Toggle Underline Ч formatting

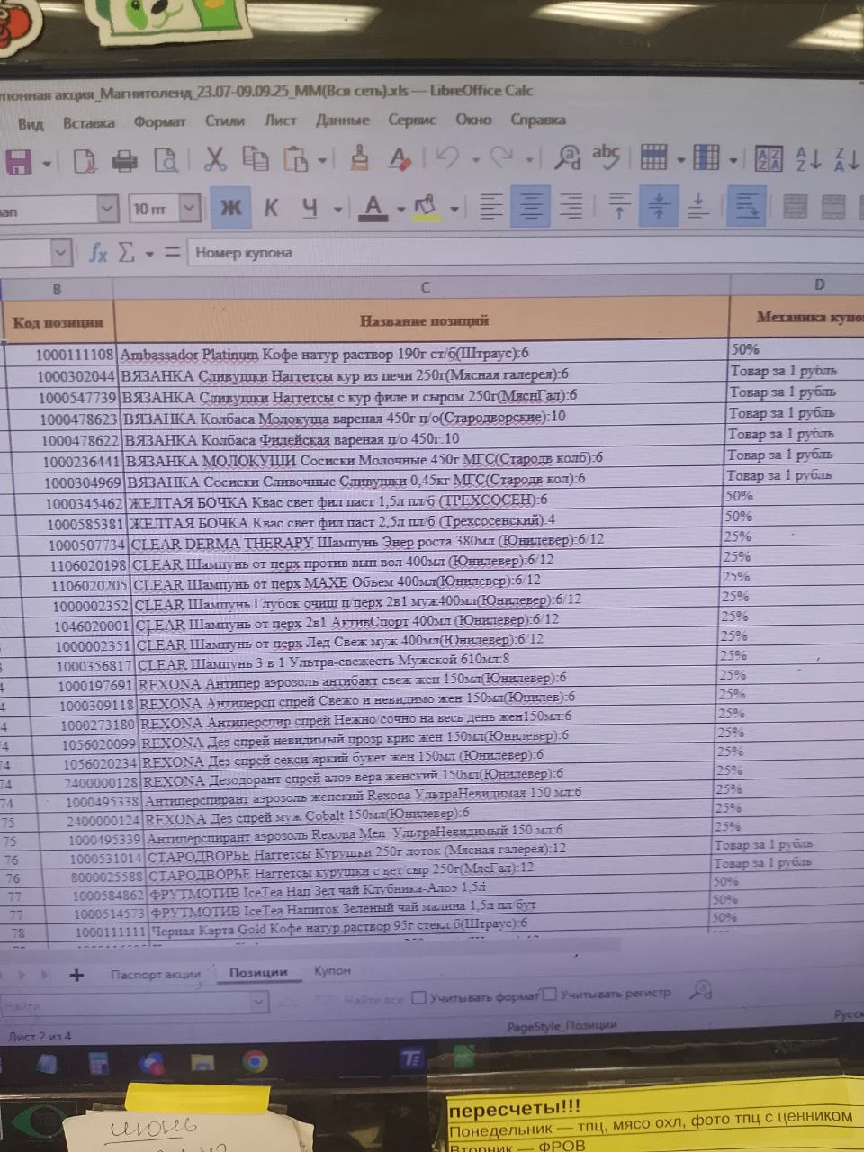click(310, 208)
